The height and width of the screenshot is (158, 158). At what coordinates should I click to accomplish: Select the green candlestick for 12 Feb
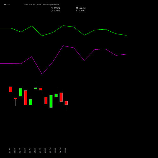tap(21, 92)
